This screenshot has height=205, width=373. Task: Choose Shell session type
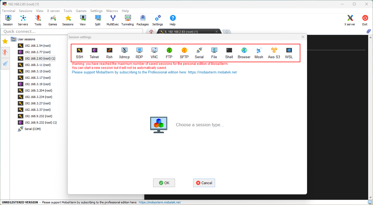tap(229, 53)
